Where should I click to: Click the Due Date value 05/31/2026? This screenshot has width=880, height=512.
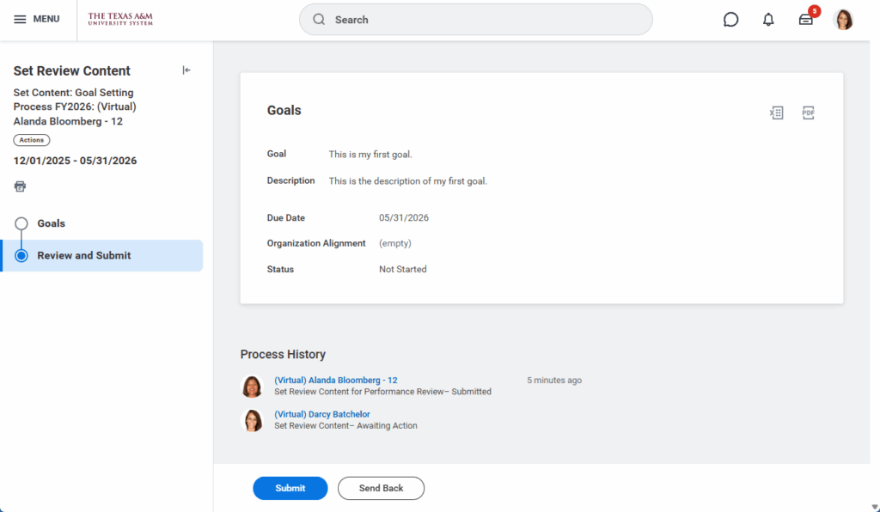(404, 218)
